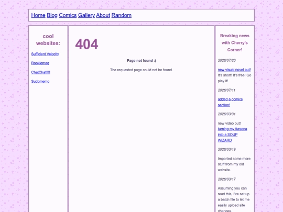Follow the 'added a comics section!' link
Viewport: 283px width, 212px height.
[x=230, y=102]
